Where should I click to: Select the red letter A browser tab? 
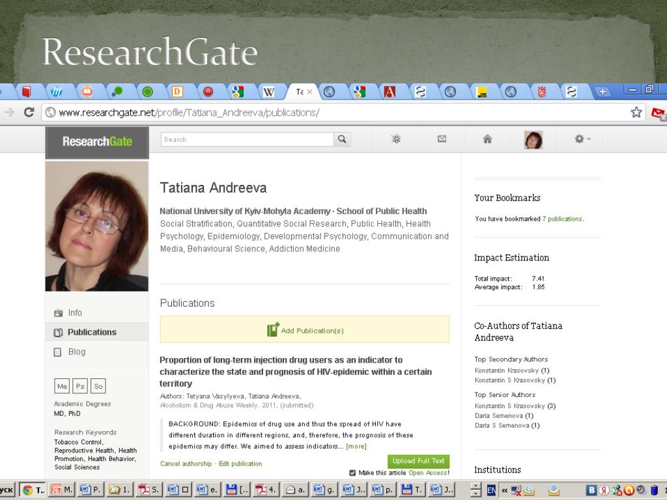(390, 91)
